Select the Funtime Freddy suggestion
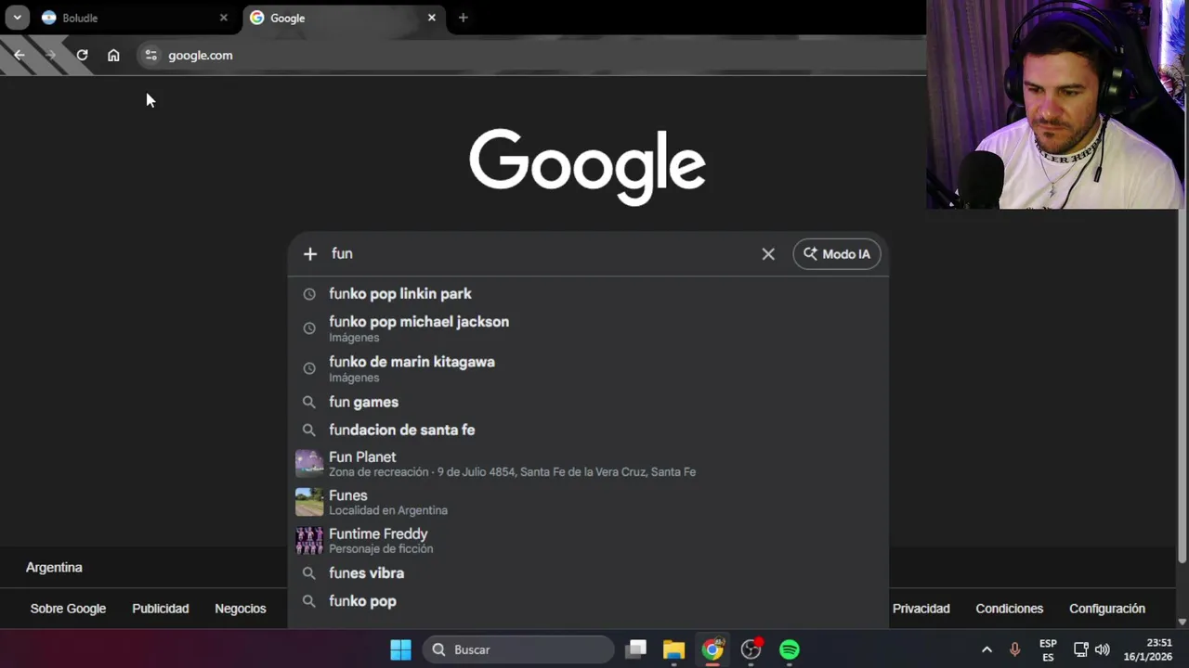1189x668 pixels. 588,540
